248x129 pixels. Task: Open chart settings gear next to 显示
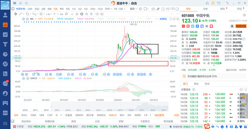[x=140, y=9]
